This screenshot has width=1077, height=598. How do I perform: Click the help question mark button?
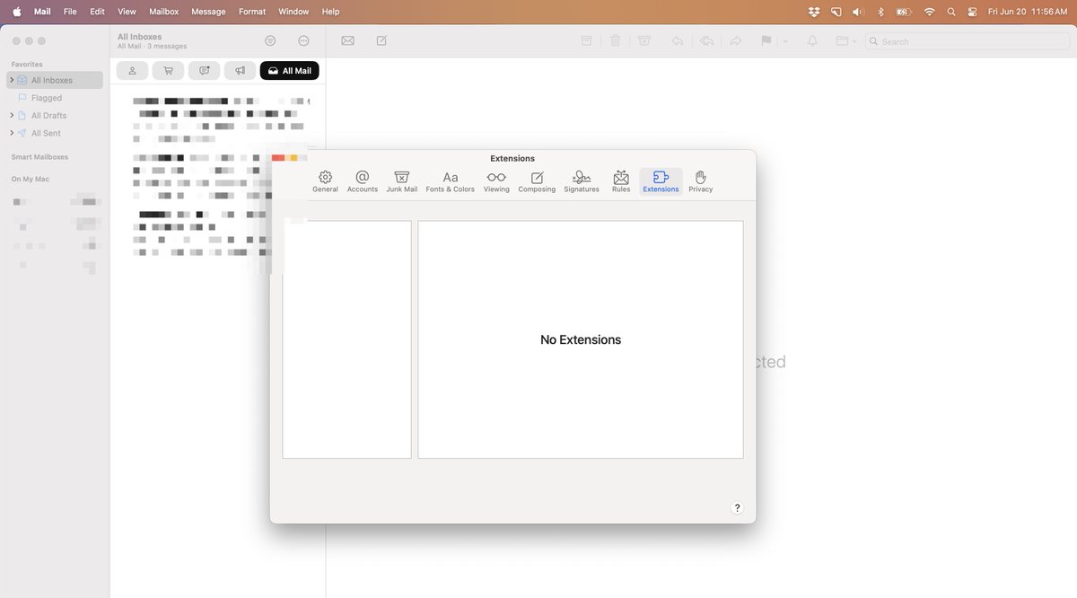tap(738, 508)
